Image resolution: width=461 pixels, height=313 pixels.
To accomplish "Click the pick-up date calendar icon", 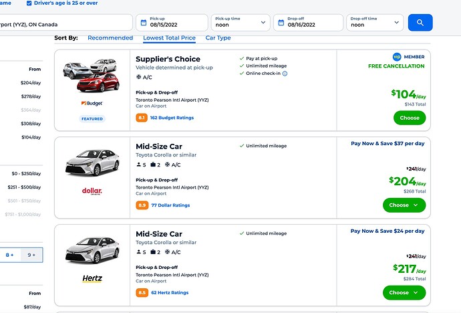I will point(144,23).
